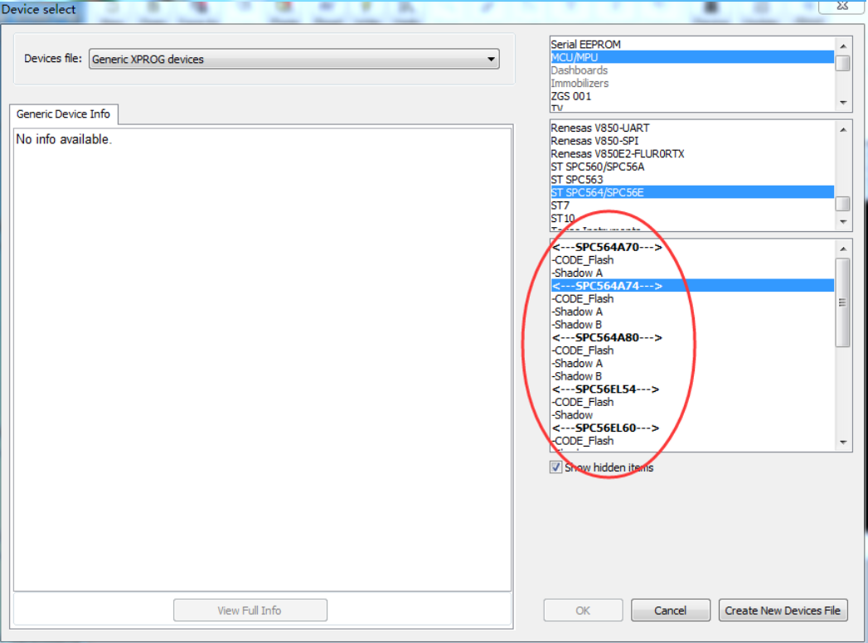Select the ST7 entry
This screenshot has width=868, height=643.
click(x=692, y=205)
